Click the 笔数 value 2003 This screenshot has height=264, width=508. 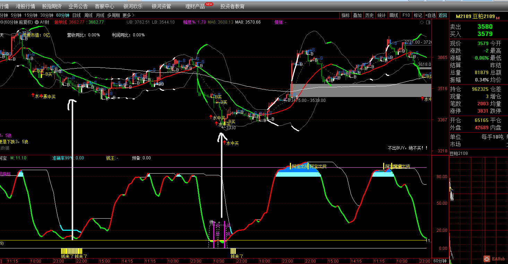coord(483,104)
